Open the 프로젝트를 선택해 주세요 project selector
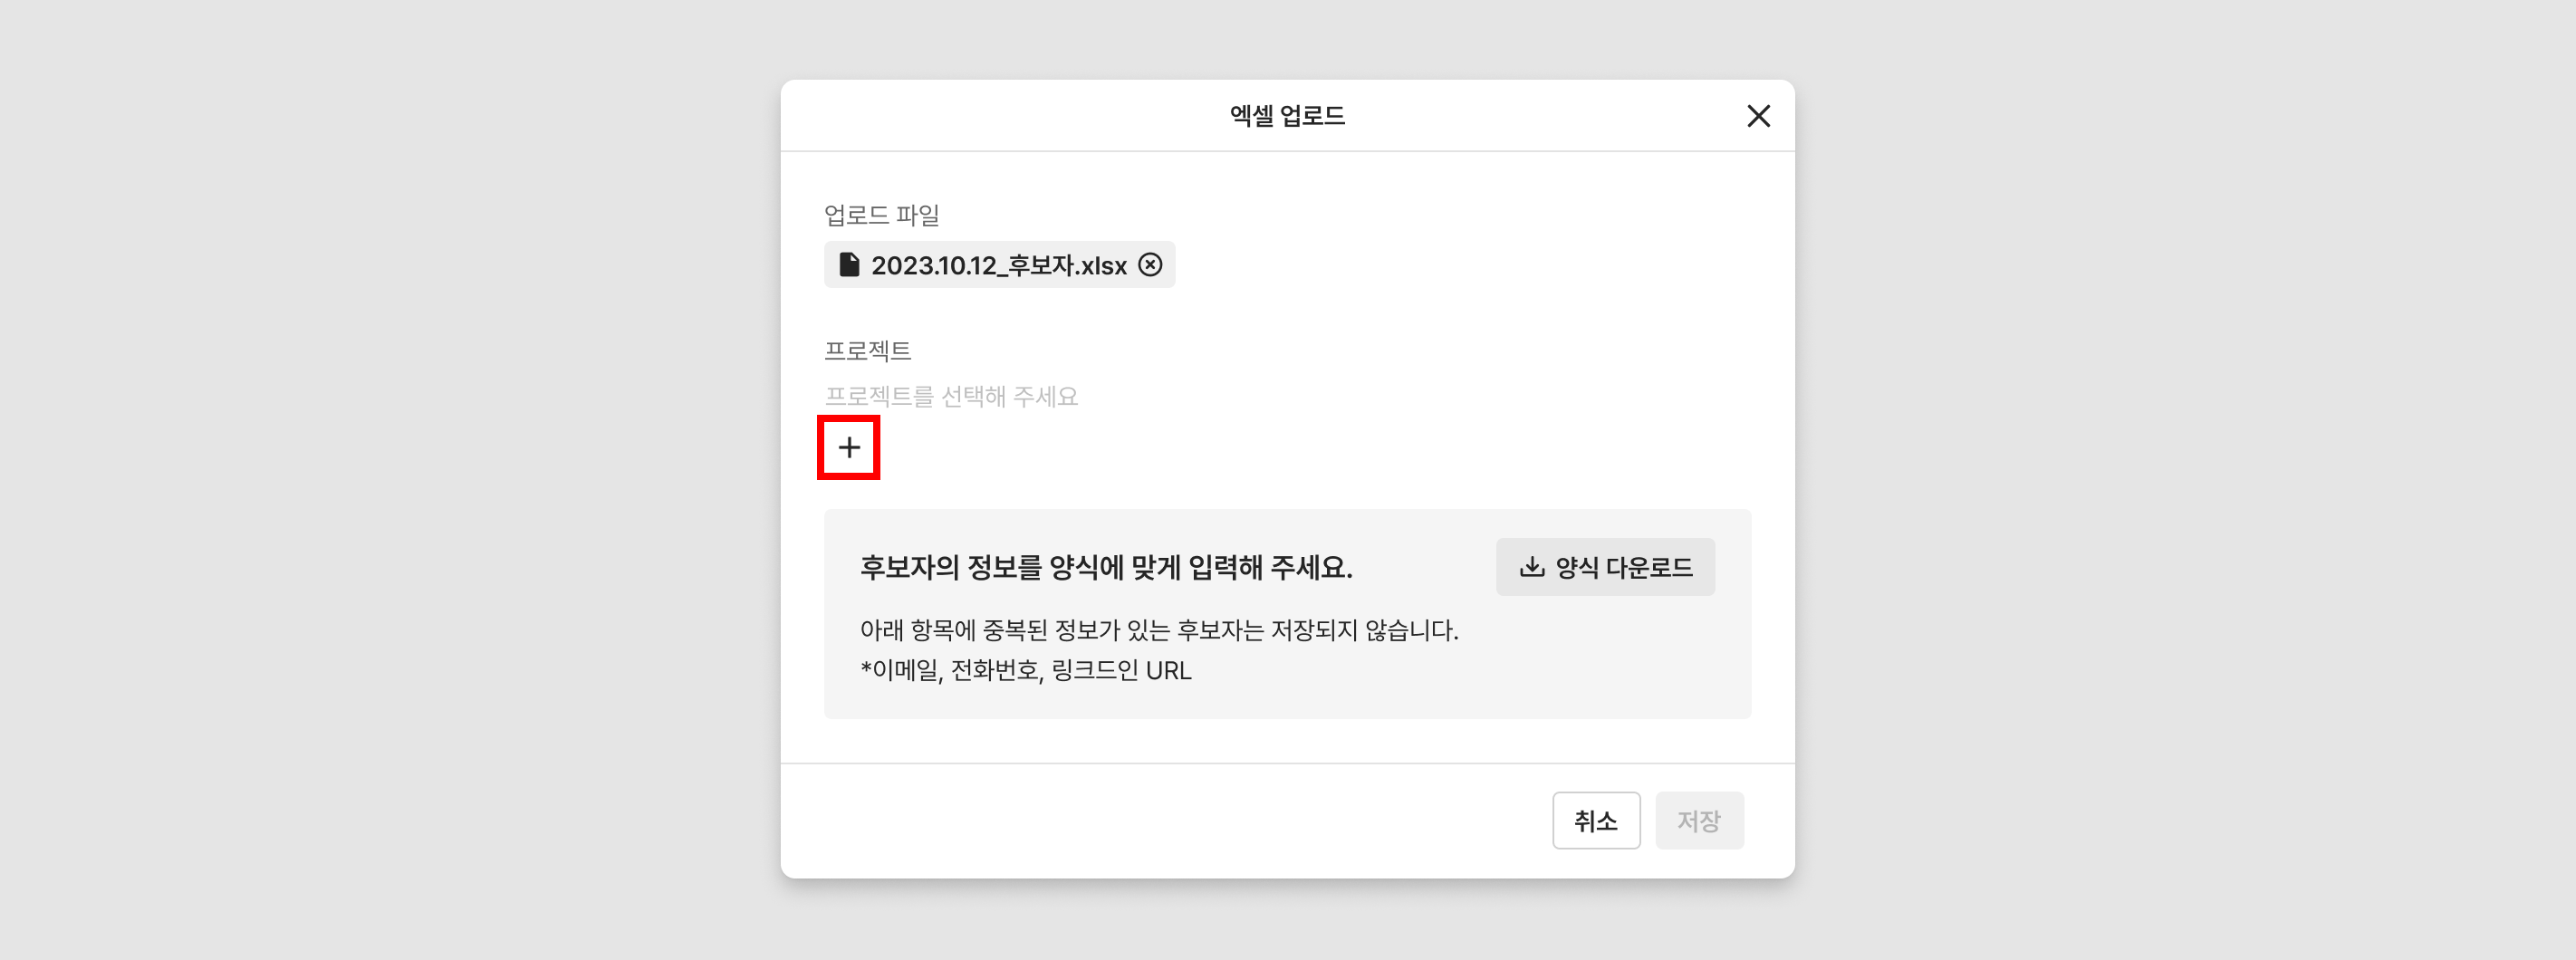 coord(950,397)
